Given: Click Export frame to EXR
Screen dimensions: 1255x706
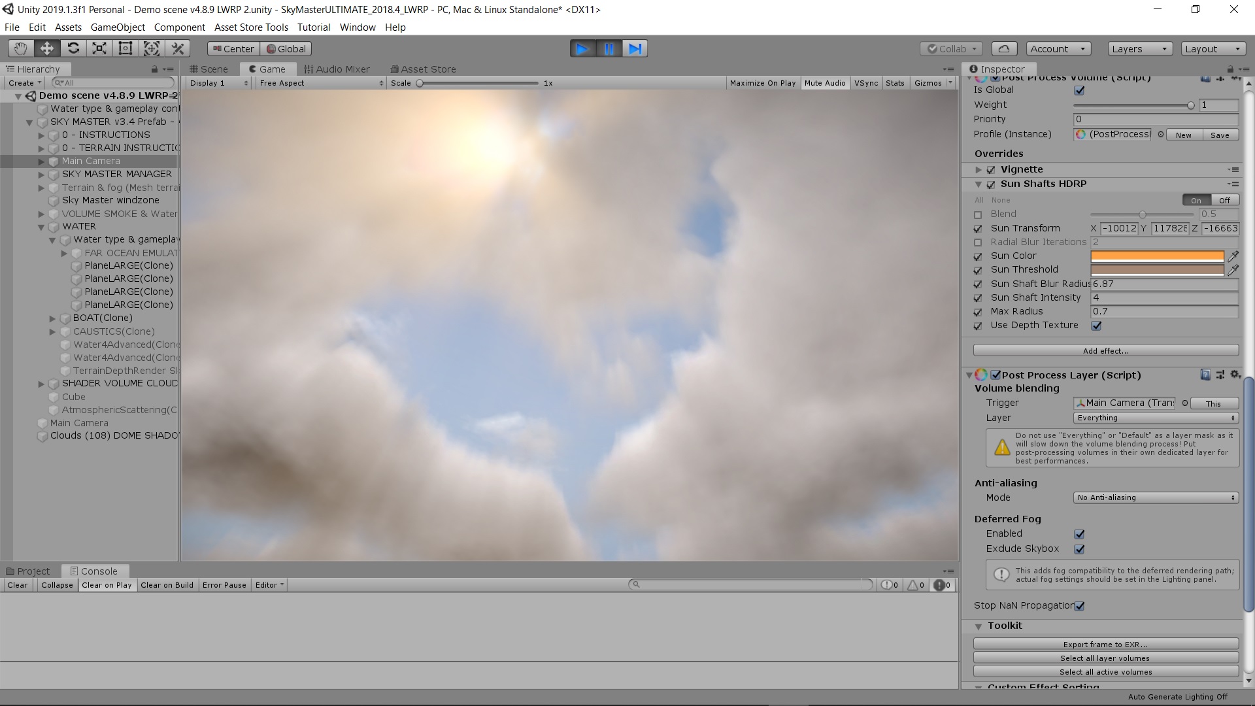Looking at the screenshot, I should point(1105,644).
